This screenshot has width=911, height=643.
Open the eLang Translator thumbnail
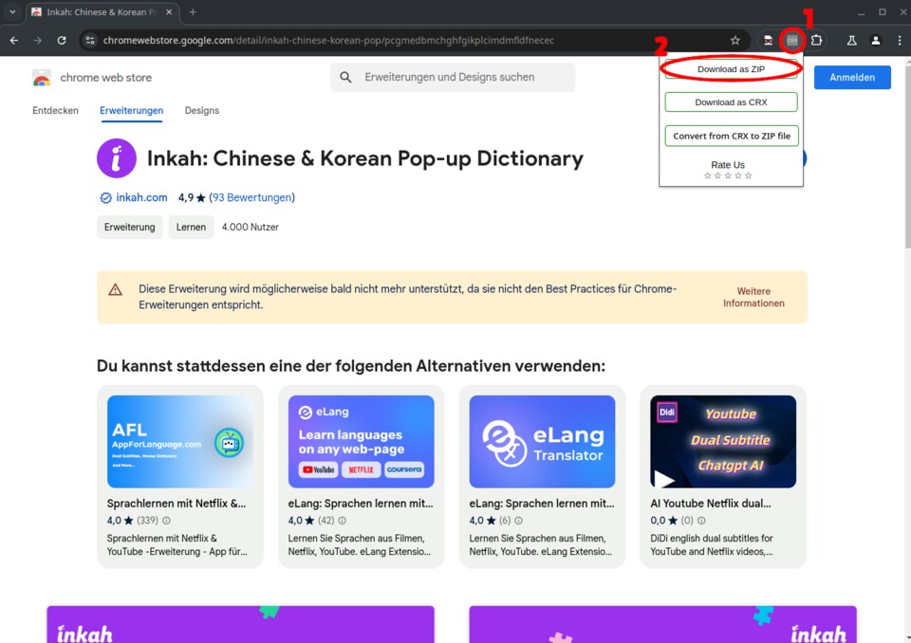coord(542,441)
